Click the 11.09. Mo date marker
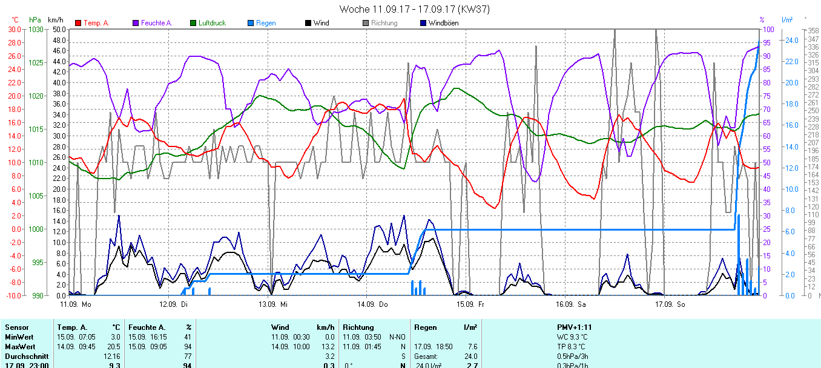This screenshot has height=368, width=821. [76, 304]
